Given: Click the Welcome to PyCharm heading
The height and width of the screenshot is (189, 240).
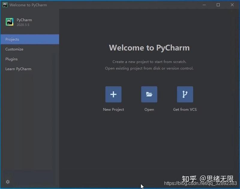Looking at the screenshot, I should [149, 48].
